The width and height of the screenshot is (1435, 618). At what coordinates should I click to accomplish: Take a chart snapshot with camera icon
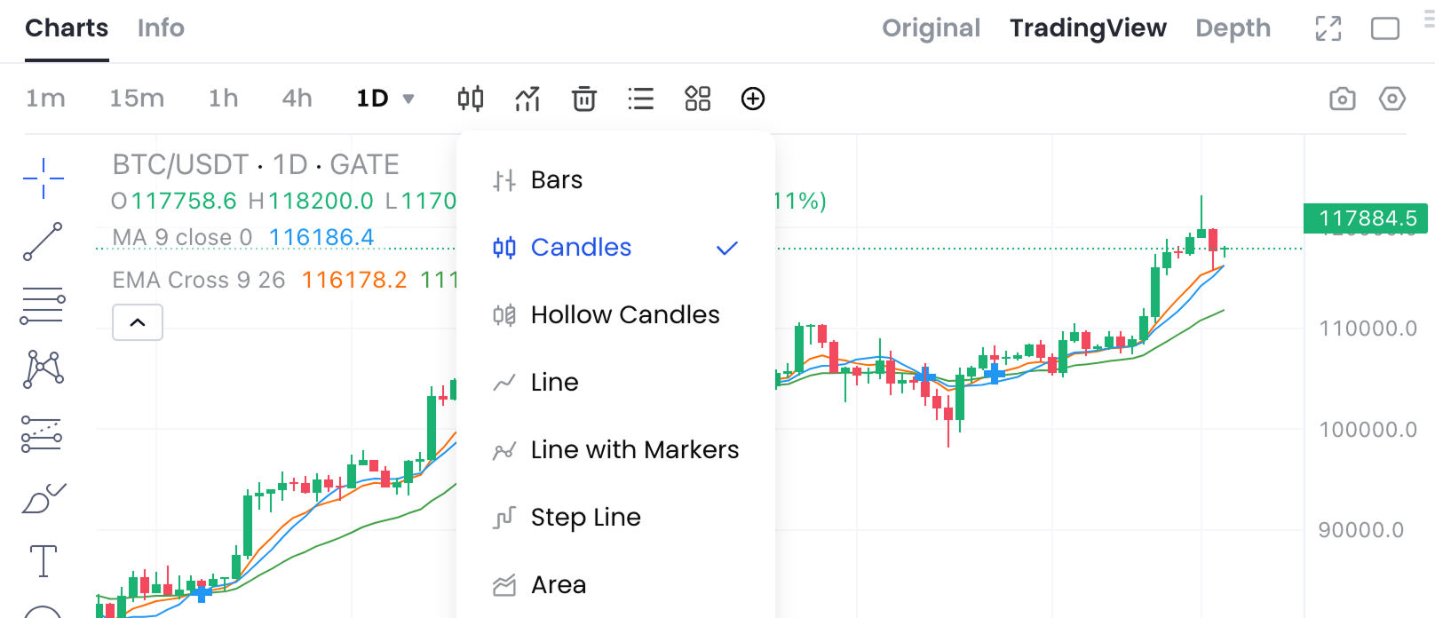click(x=1342, y=99)
